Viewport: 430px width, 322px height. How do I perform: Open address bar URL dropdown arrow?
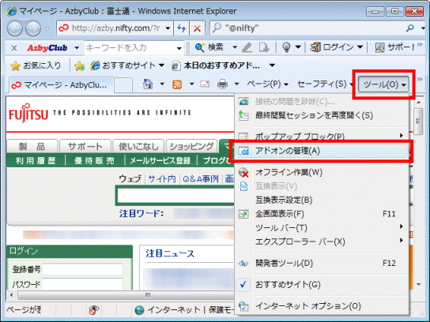168,28
